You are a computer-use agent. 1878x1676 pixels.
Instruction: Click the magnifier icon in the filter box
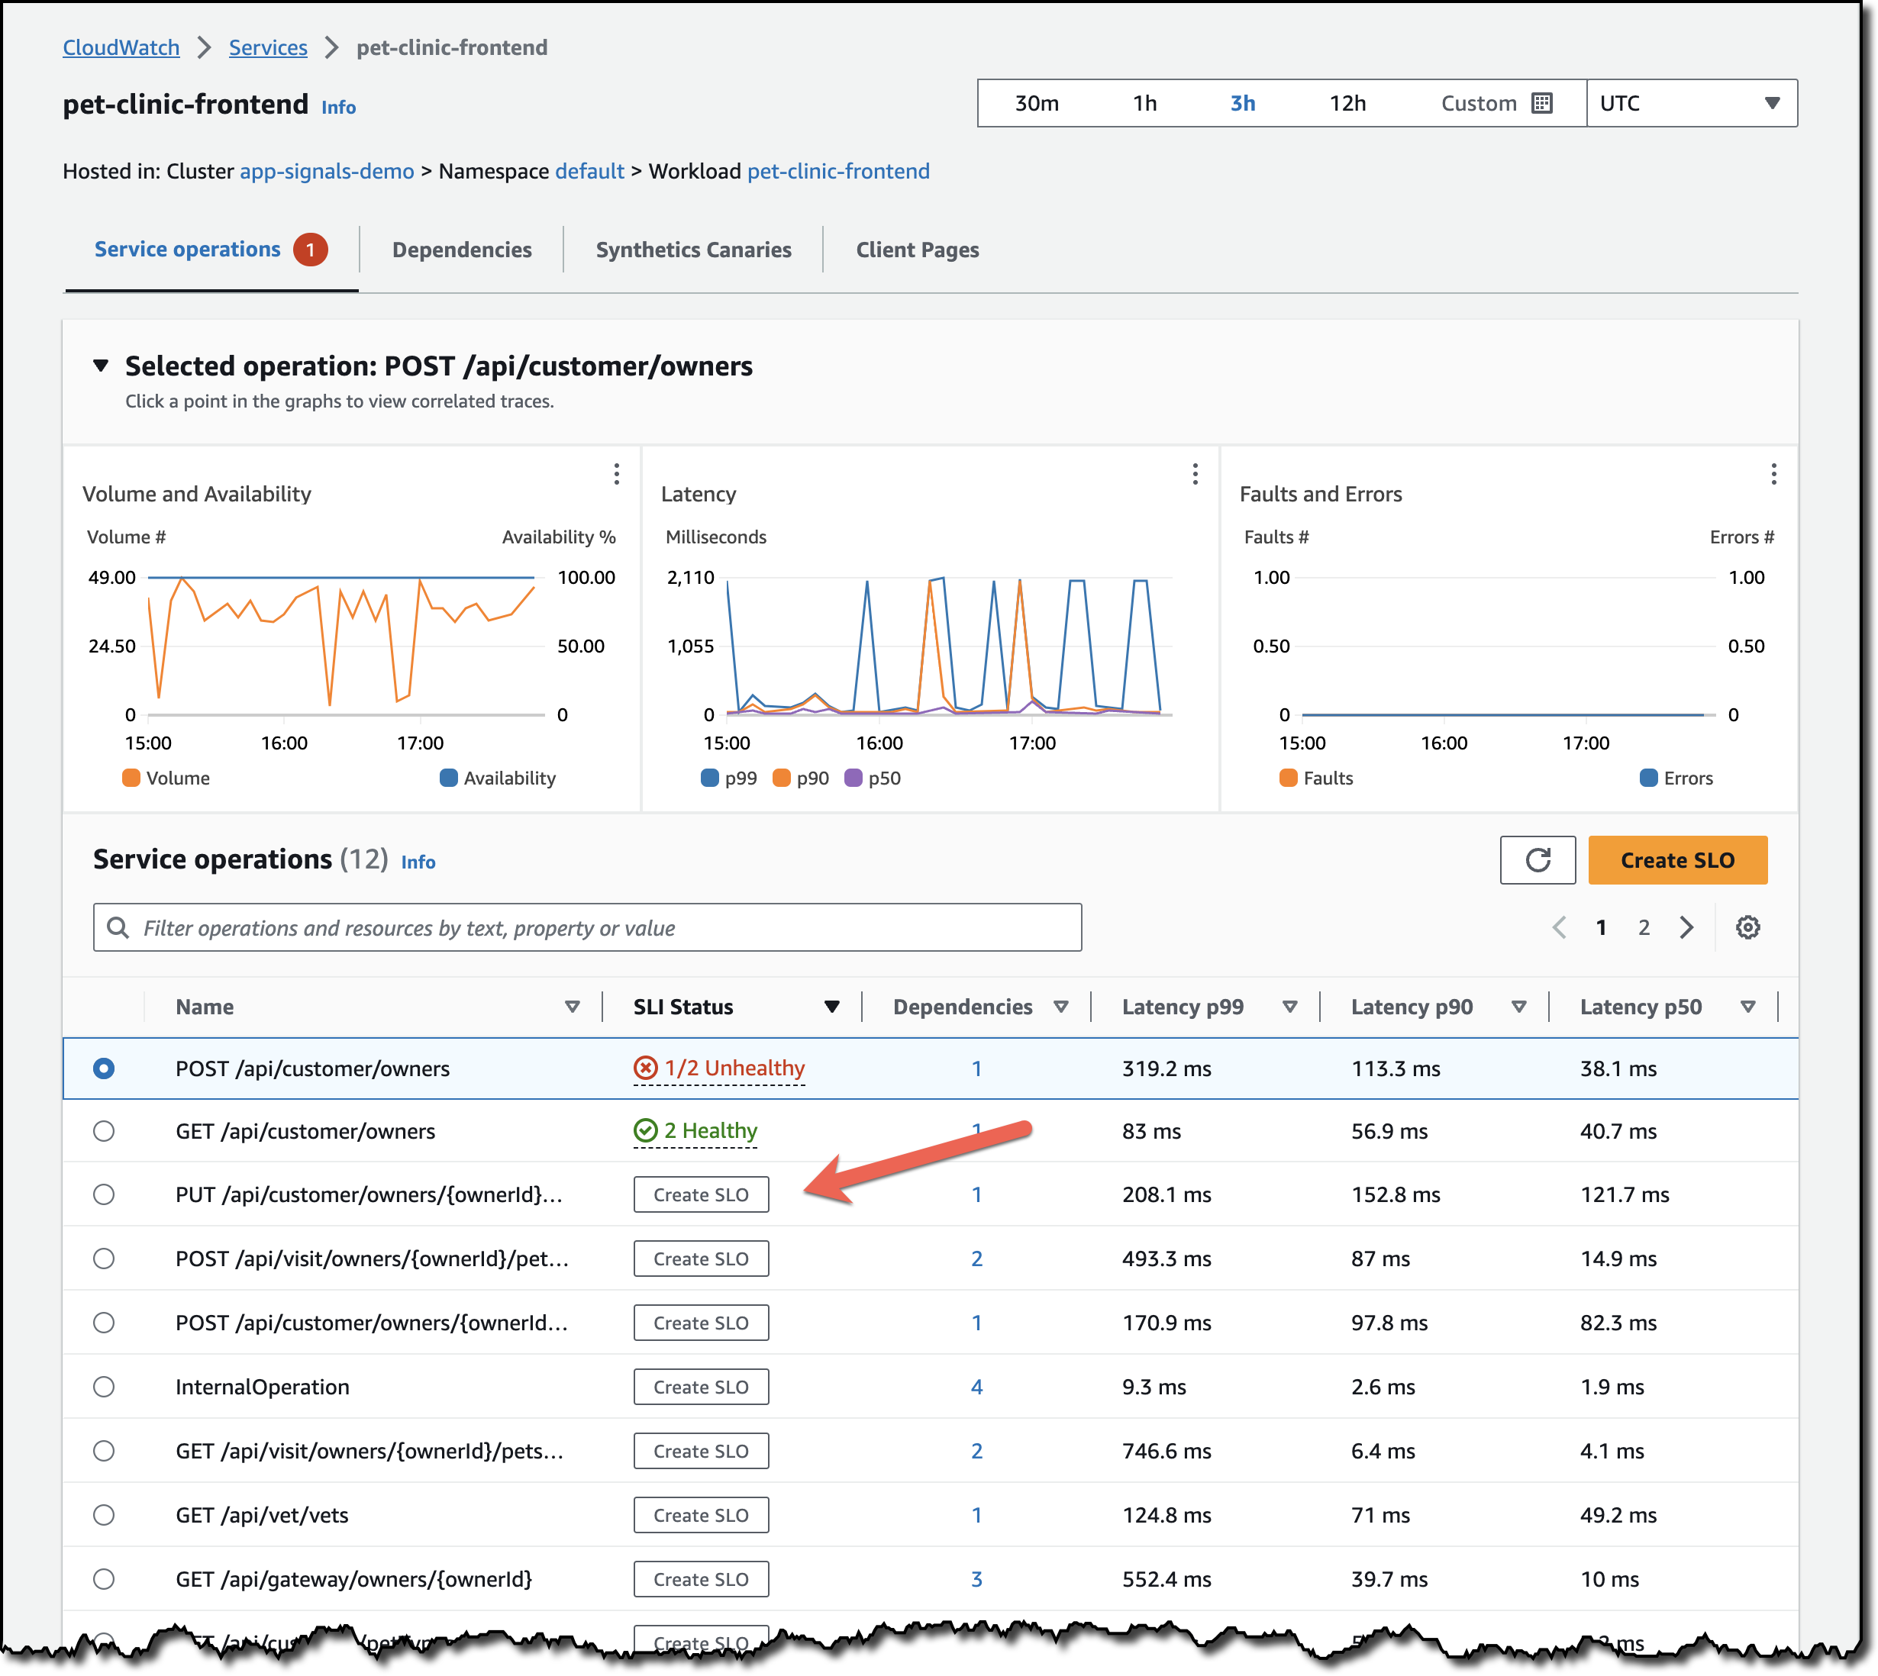coord(118,927)
